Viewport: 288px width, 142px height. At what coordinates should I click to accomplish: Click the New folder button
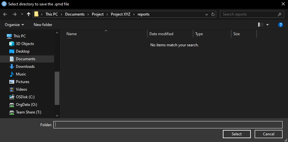(43, 25)
